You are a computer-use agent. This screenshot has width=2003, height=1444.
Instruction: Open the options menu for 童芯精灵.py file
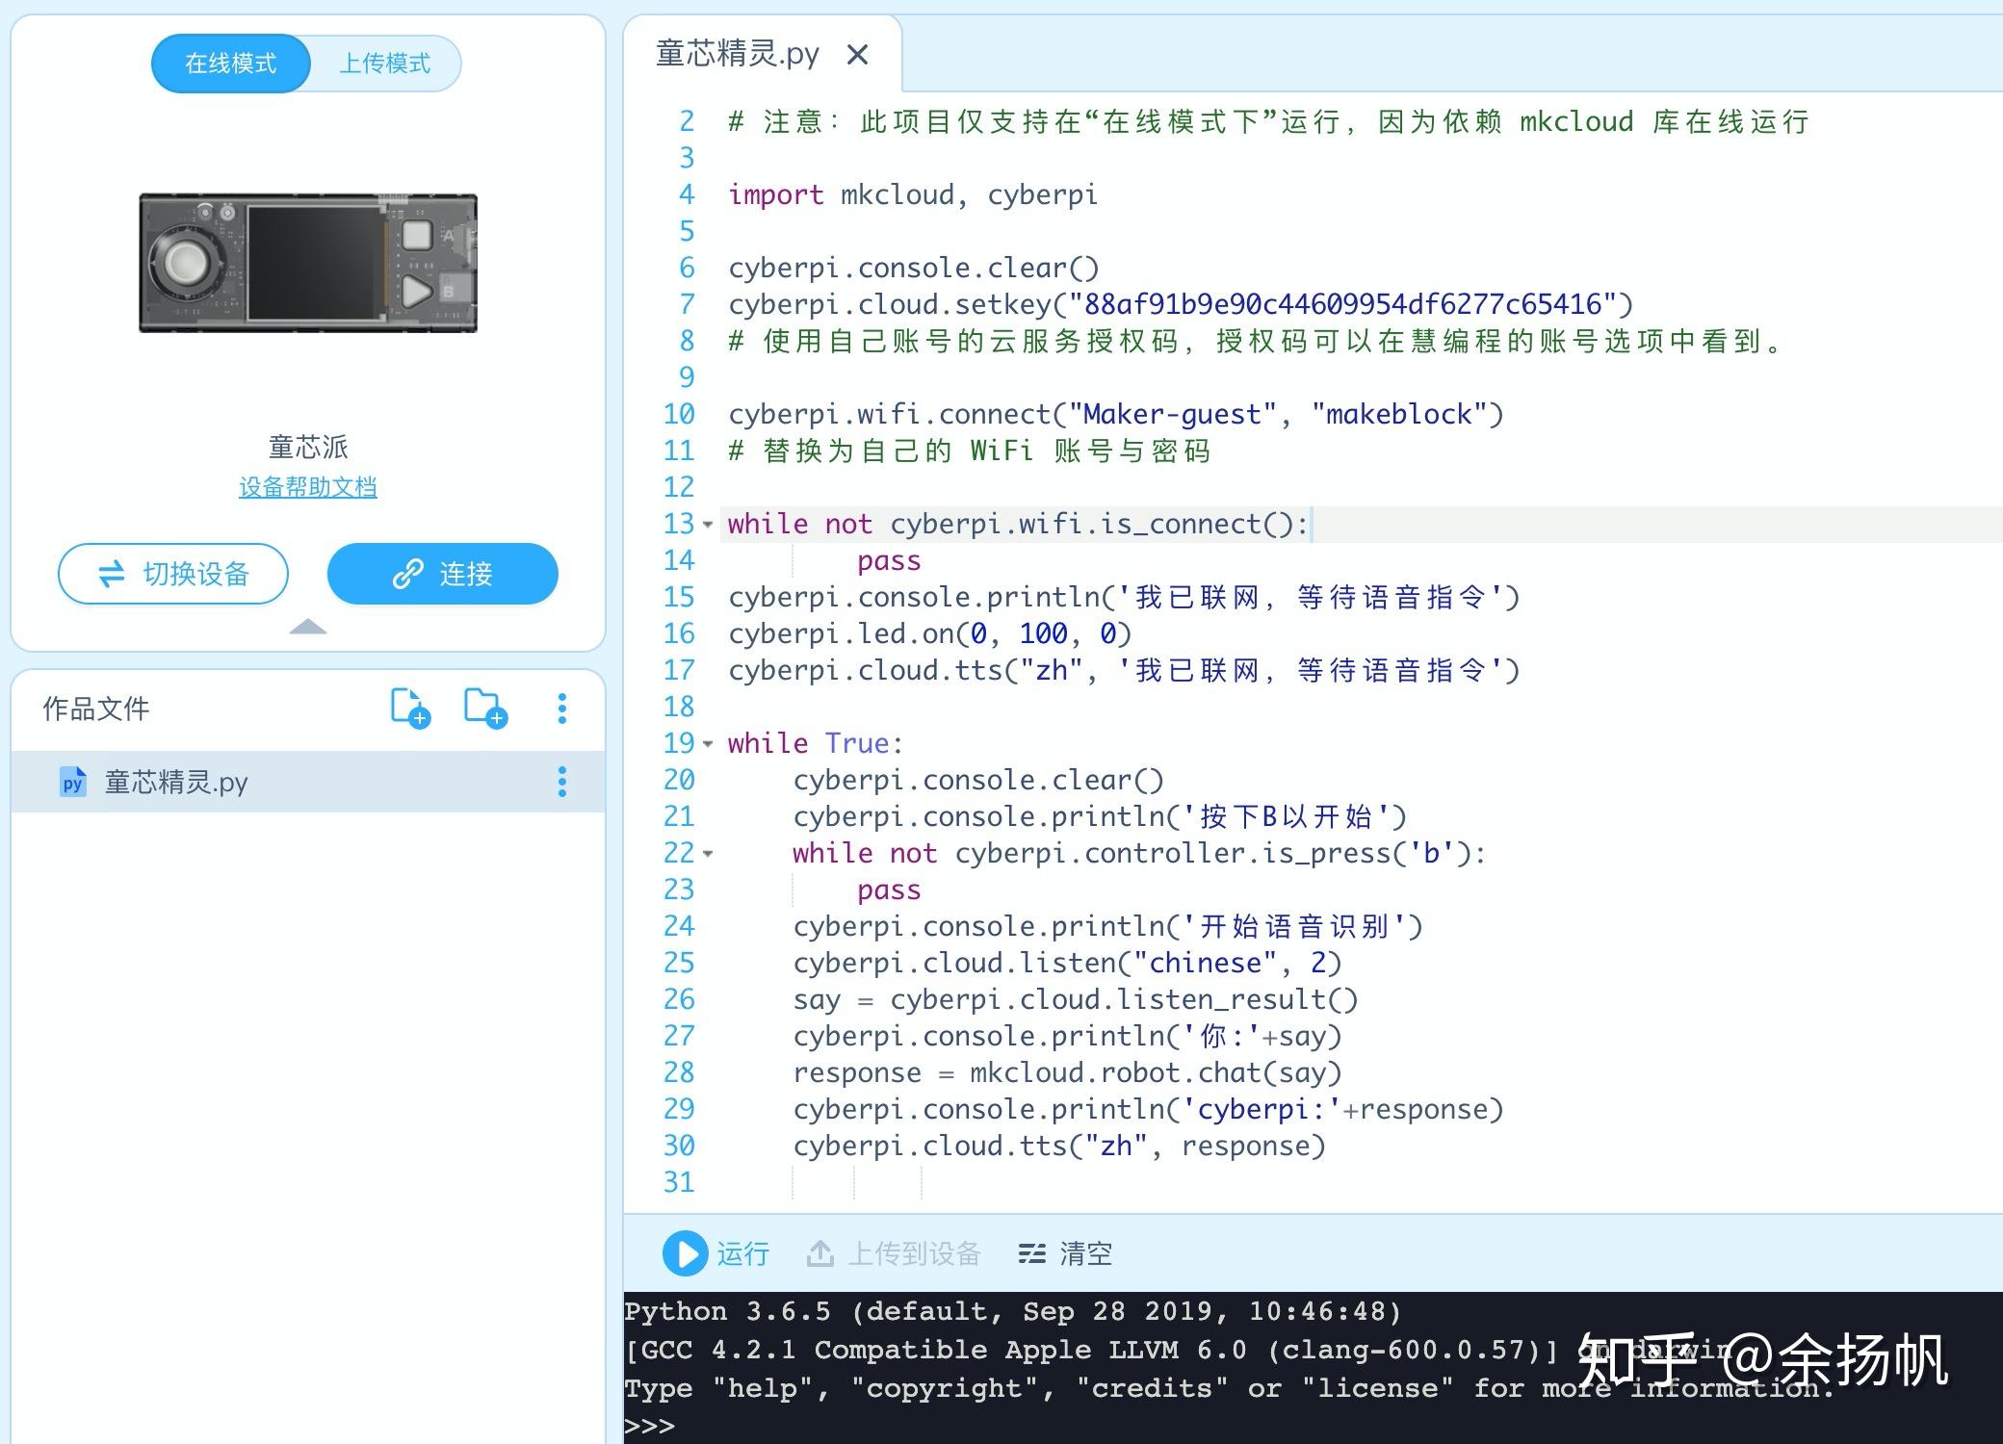tap(561, 782)
